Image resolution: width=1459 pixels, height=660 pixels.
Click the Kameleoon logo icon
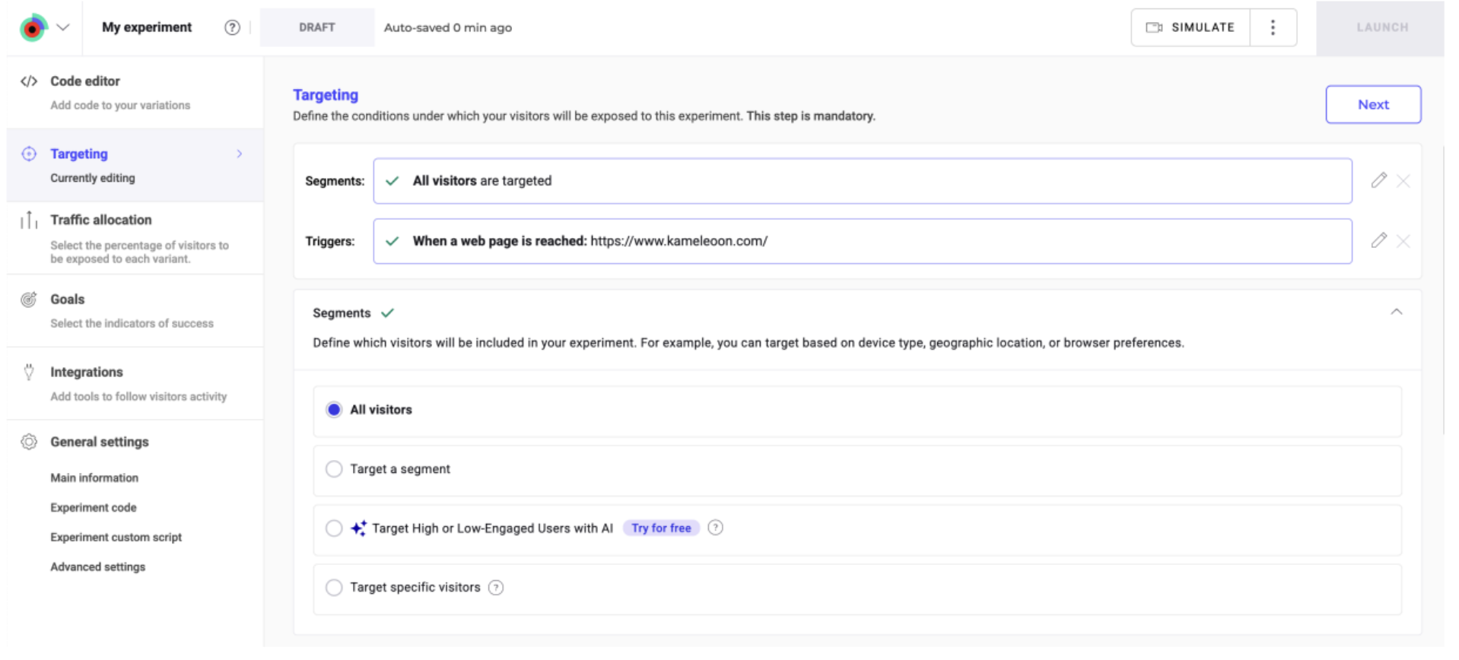pyautogui.click(x=33, y=28)
